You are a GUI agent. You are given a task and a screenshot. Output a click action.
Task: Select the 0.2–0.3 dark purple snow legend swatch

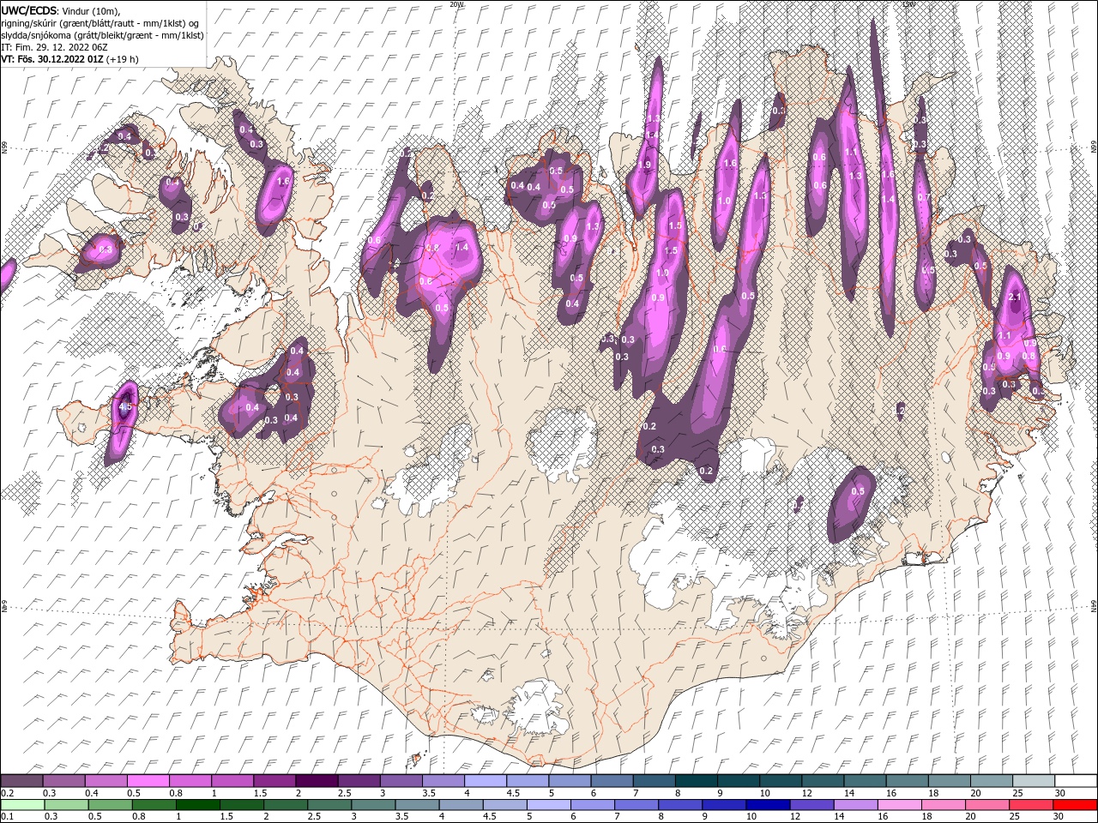coord(21,781)
